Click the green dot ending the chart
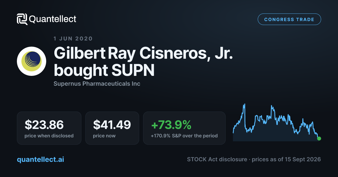The height and width of the screenshot is (177, 338). coord(319,139)
